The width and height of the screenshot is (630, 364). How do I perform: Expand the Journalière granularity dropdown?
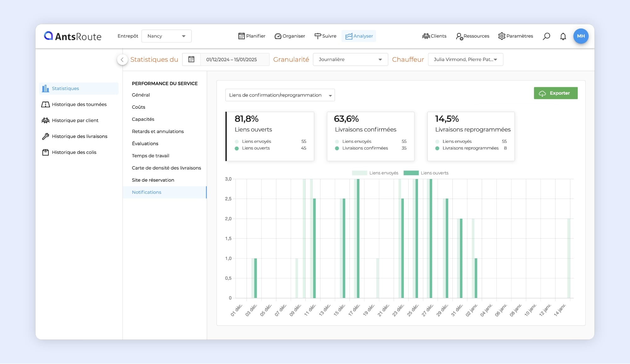(x=350, y=59)
